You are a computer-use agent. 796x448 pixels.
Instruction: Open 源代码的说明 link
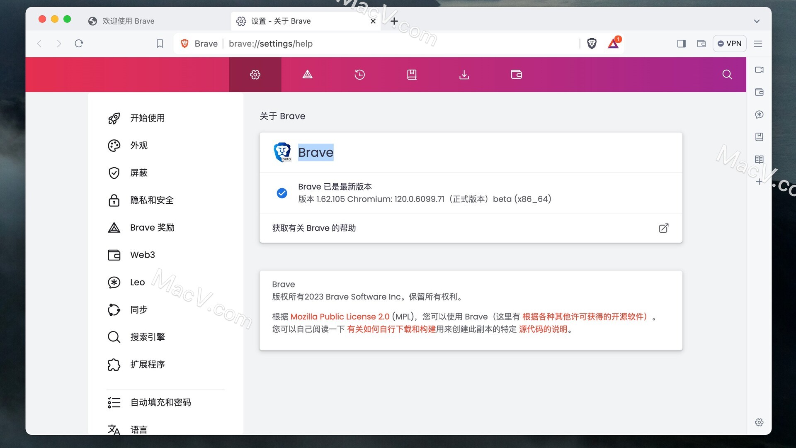543,329
